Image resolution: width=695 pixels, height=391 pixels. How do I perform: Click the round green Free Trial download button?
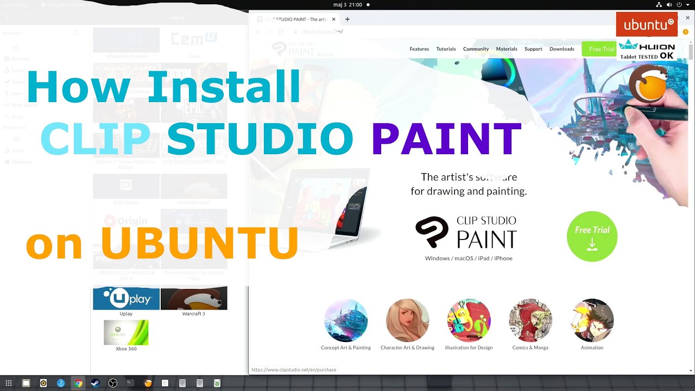592,236
